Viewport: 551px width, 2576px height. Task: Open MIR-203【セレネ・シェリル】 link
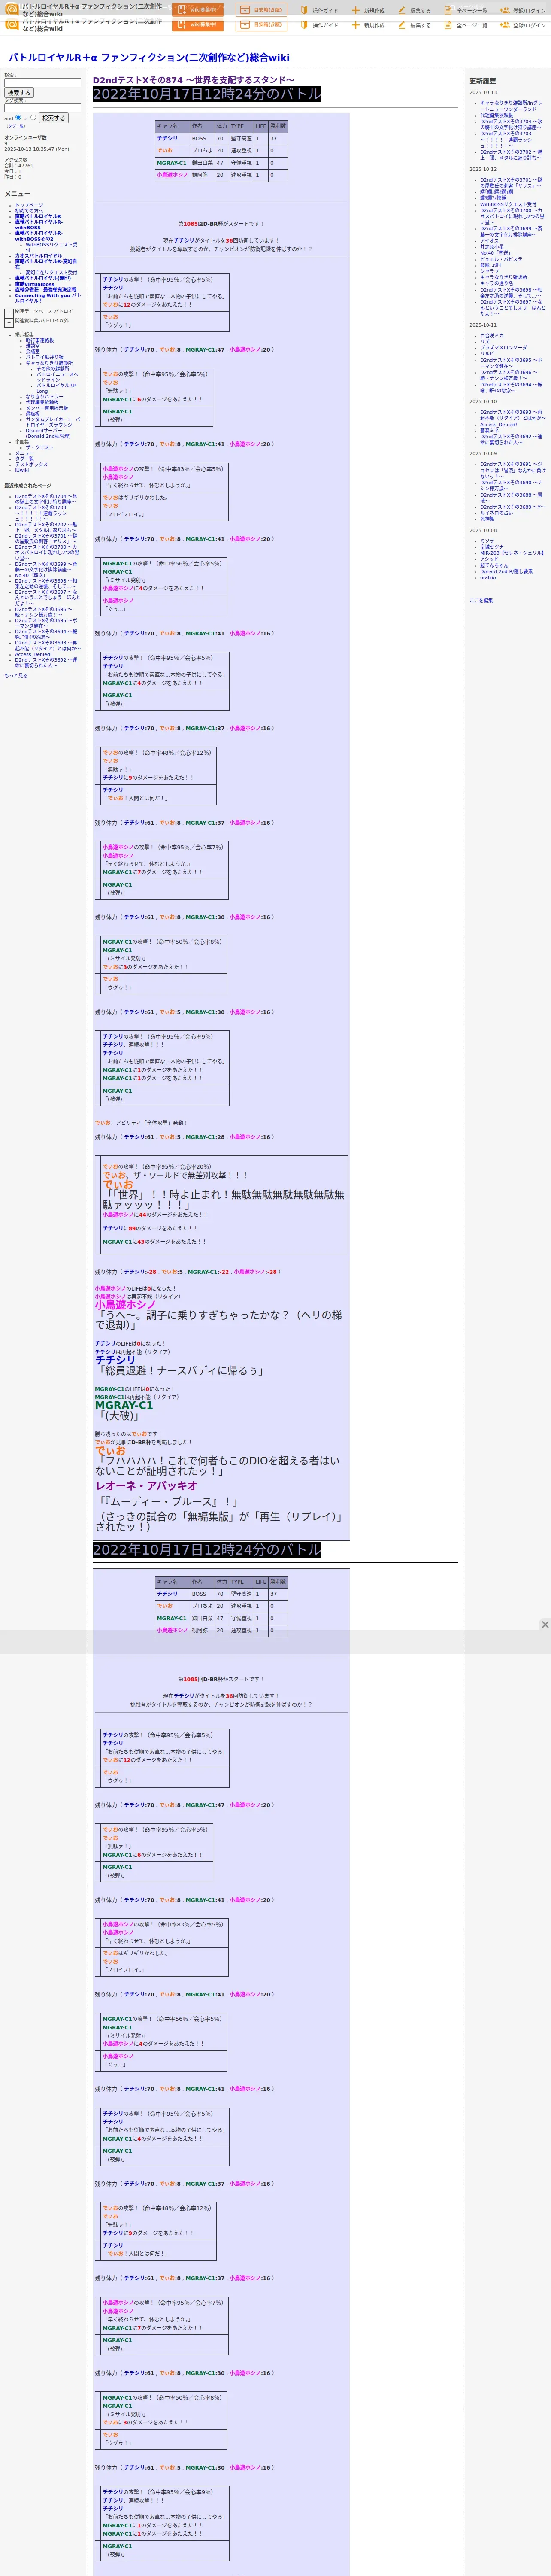click(x=512, y=553)
